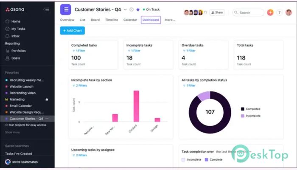Click the Design bar in the chart
This screenshot has width=297, height=170.
pyautogui.click(x=157, y=120)
